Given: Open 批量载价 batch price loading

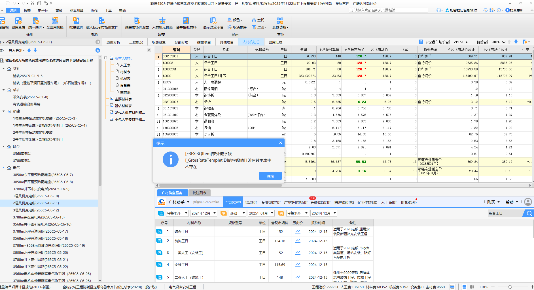Looking at the screenshot, I should click(x=76, y=23).
